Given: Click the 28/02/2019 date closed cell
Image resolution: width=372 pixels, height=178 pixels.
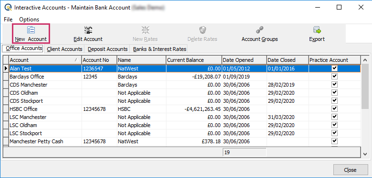Looking at the screenshot, I should point(288,85).
